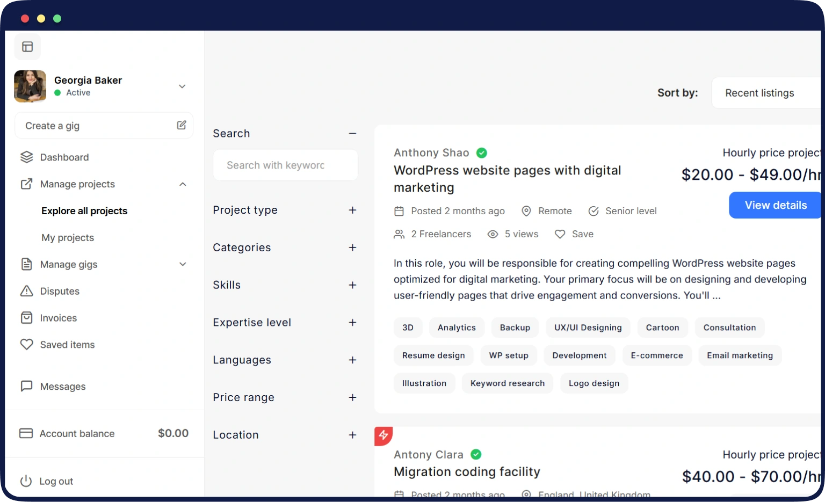This screenshot has height=502, width=825.
Task: Expand the Project type filter
Action: [352, 210]
